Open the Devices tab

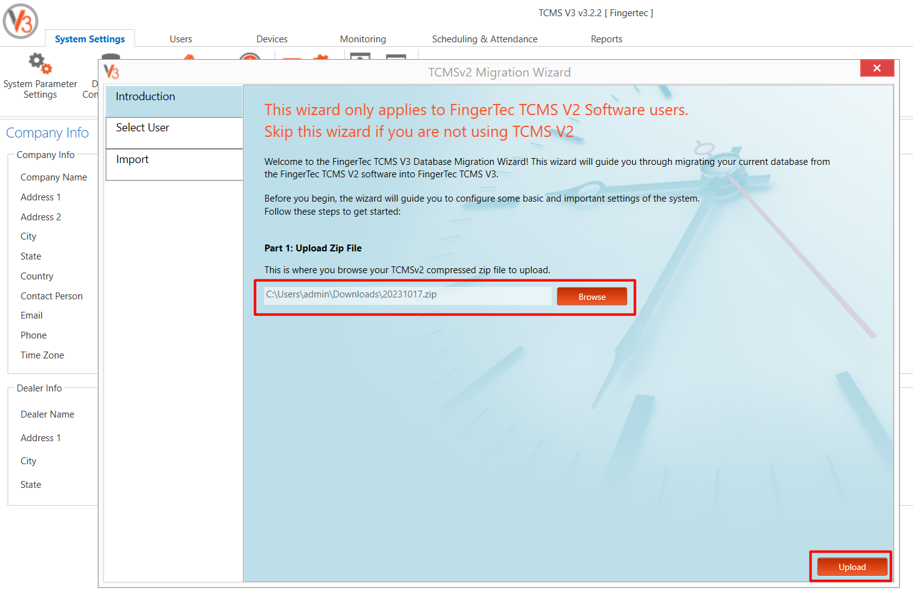[272, 39]
